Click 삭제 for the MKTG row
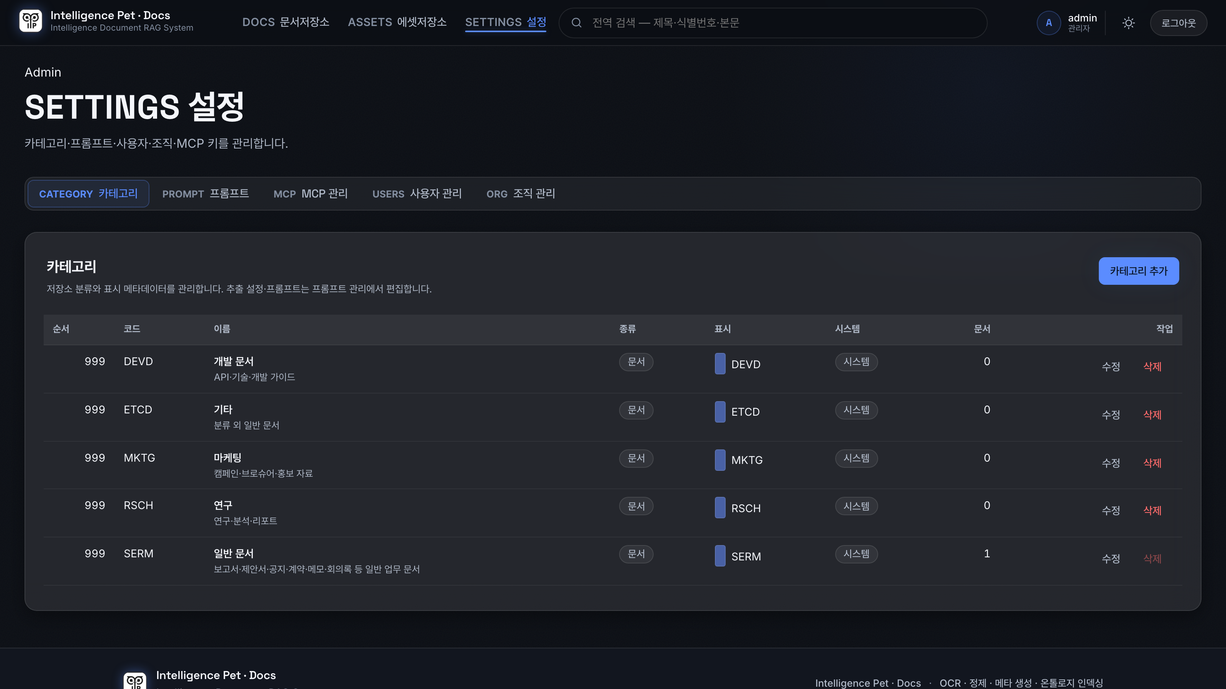Screen dimensions: 1226x689 pos(1152,463)
